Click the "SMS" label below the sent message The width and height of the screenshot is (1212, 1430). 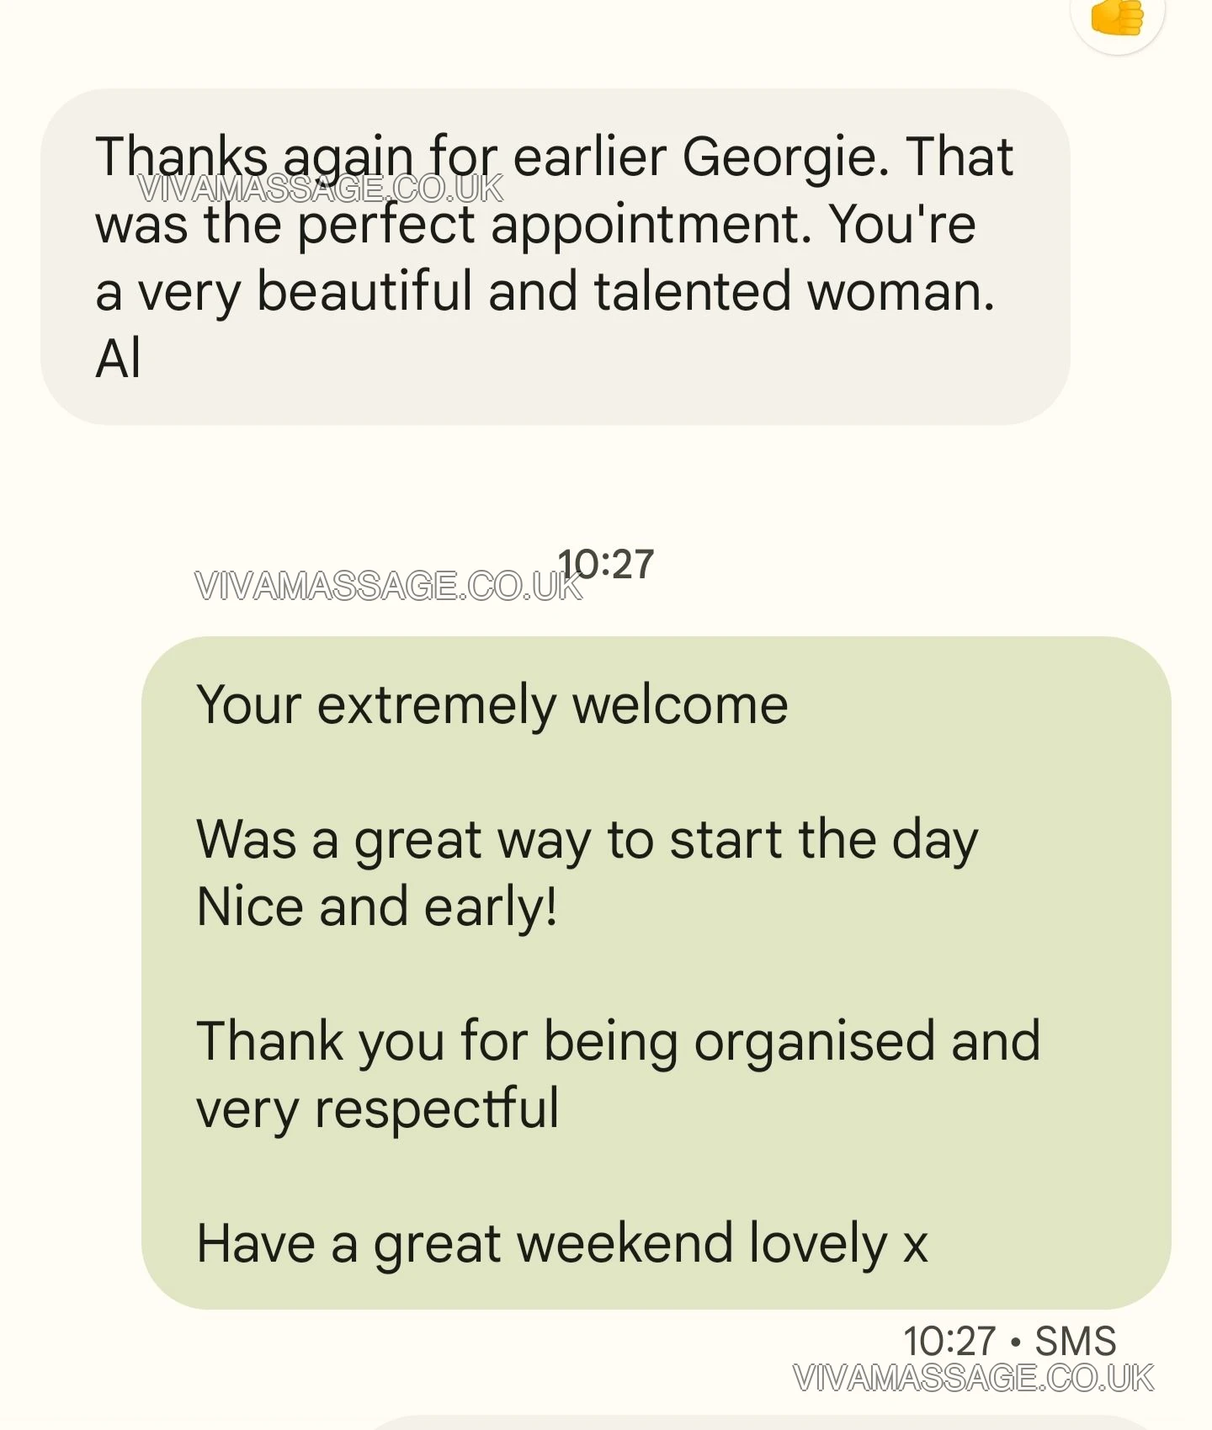tap(1075, 1341)
